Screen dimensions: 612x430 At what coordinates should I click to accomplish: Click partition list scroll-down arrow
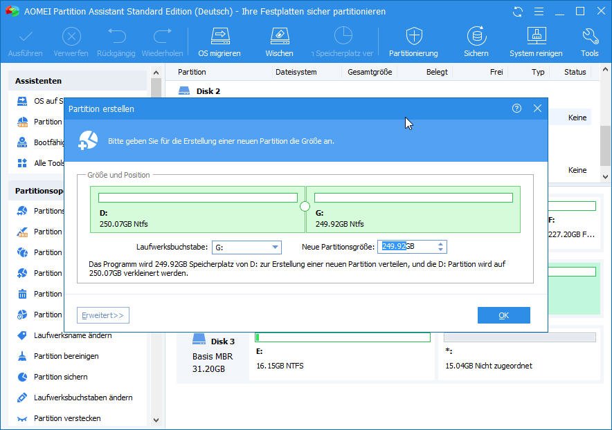tap(605, 176)
